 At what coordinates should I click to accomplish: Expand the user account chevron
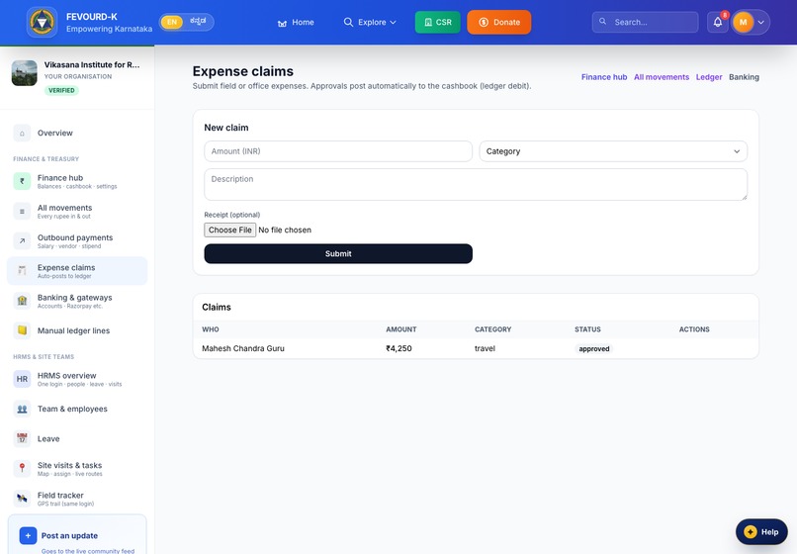click(761, 23)
